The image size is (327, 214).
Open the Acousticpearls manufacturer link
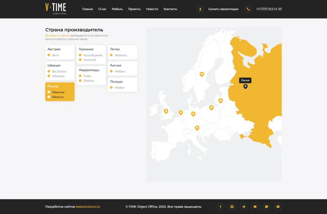[x=93, y=55]
